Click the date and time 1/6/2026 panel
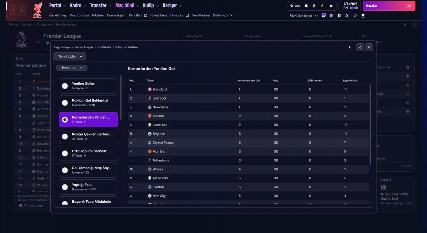This screenshot has width=427, height=233. tap(351, 6)
